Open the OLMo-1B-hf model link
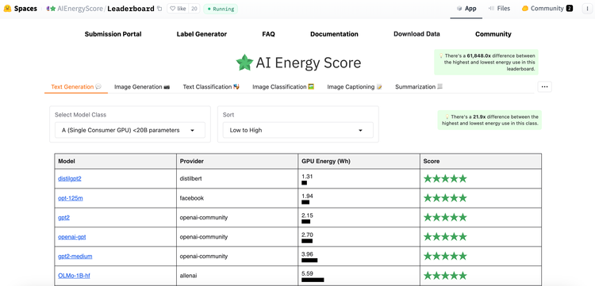This screenshot has width=595, height=286. tap(74, 276)
